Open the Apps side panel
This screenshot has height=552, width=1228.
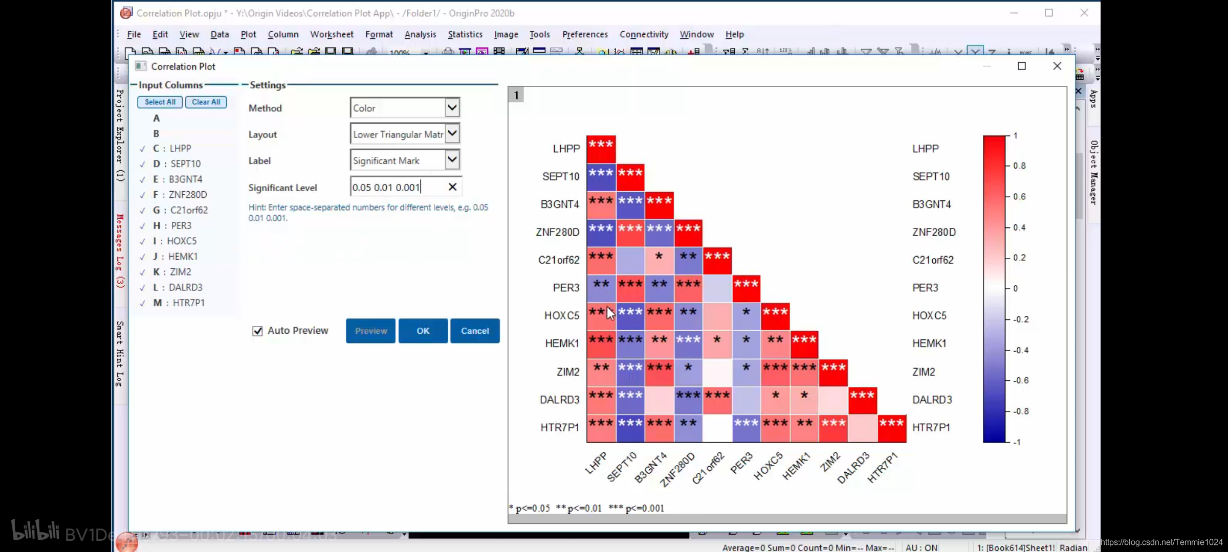(1093, 99)
